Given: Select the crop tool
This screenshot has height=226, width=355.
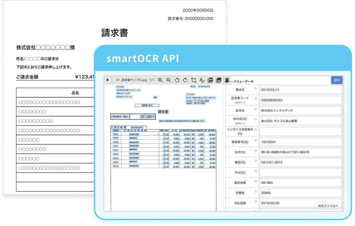Looking at the screenshot, I should point(194,80).
